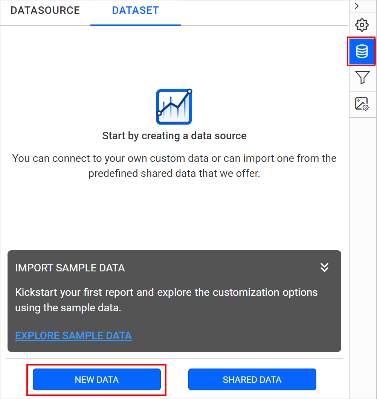This screenshot has height=399, width=377.
Task: Click the chart graphic above the heading
Action: (174, 107)
